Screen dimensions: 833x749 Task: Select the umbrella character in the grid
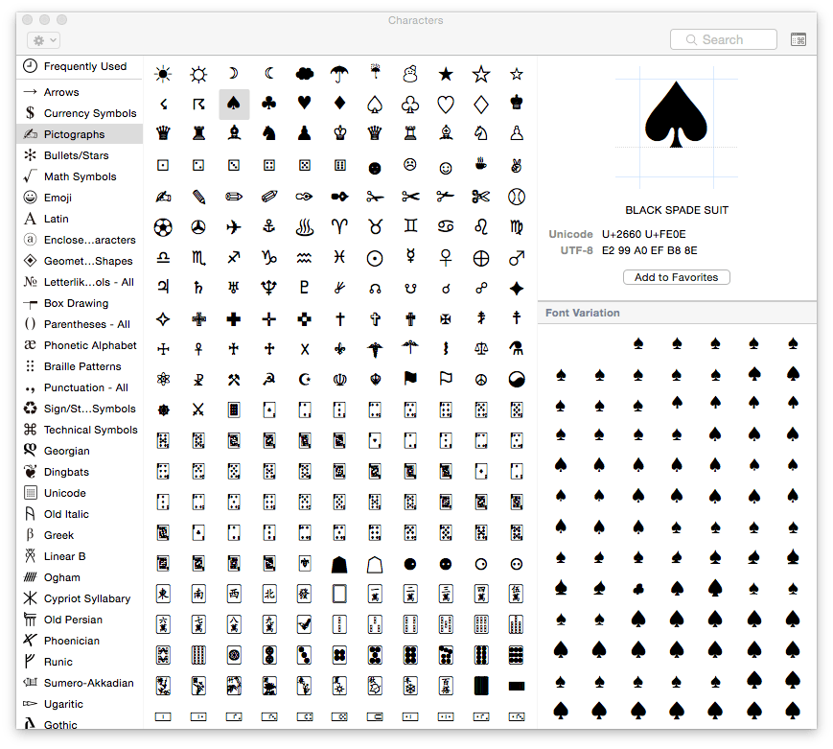[x=339, y=73]
